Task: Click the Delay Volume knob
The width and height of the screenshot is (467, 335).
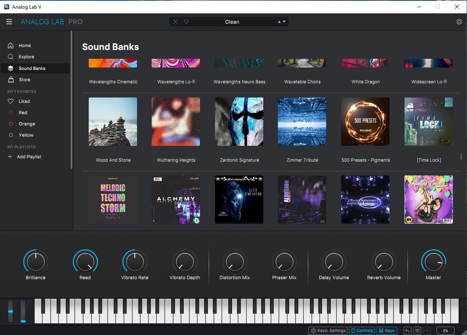Action: tap(334, 262)
